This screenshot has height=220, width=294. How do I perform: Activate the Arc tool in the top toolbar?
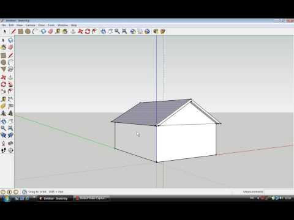(36, 31)
